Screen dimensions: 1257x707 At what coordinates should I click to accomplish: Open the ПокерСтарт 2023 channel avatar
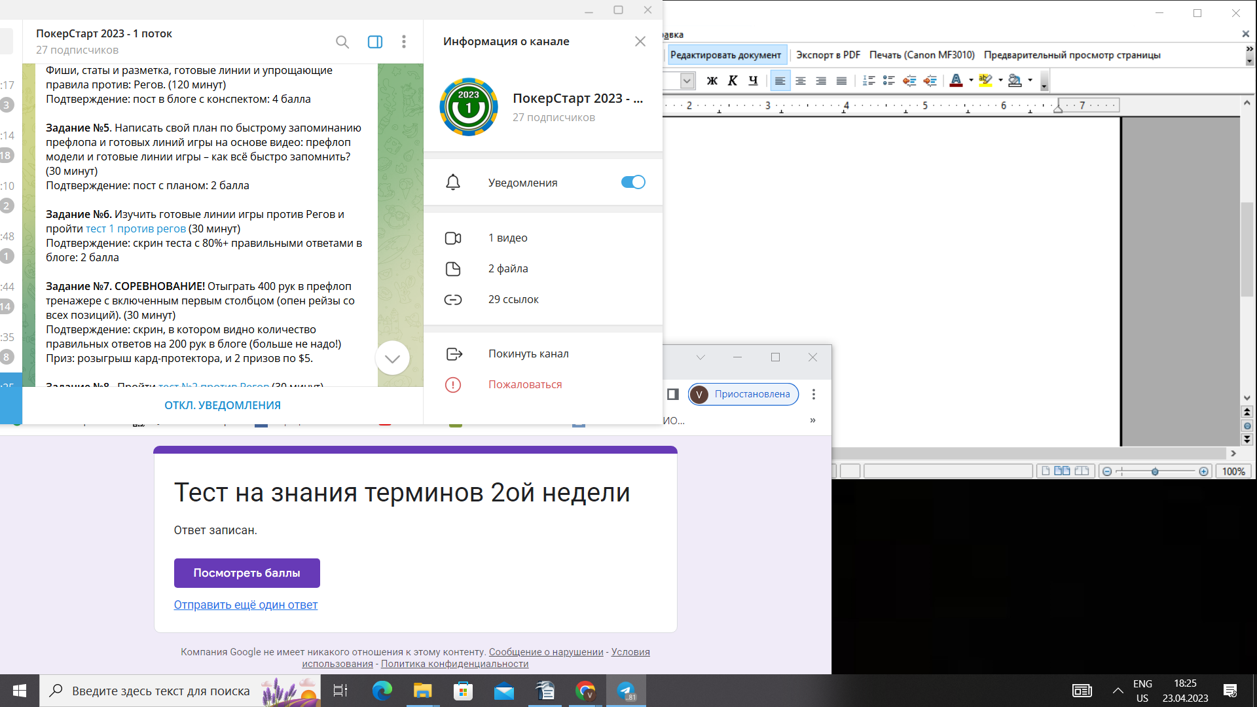pos(469,107)
